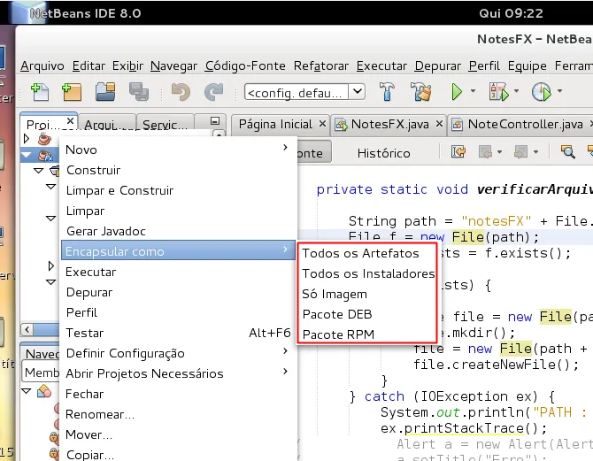Click the editor search magnifier icon
Screen dimensions: 593x461
coord(567,152)
